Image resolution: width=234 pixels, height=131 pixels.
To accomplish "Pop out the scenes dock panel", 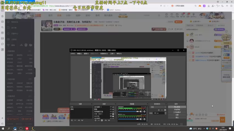I will 92,104.
